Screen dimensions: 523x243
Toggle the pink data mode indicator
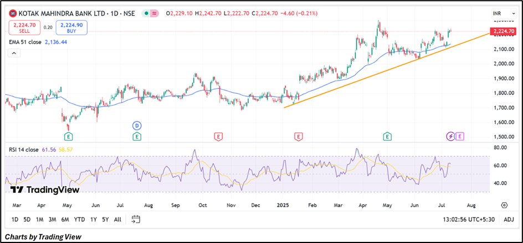(x=155, y=13)
